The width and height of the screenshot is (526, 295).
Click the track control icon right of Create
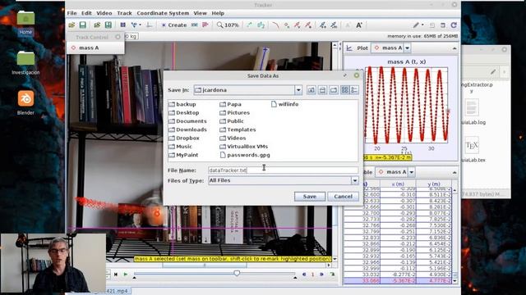195,25
